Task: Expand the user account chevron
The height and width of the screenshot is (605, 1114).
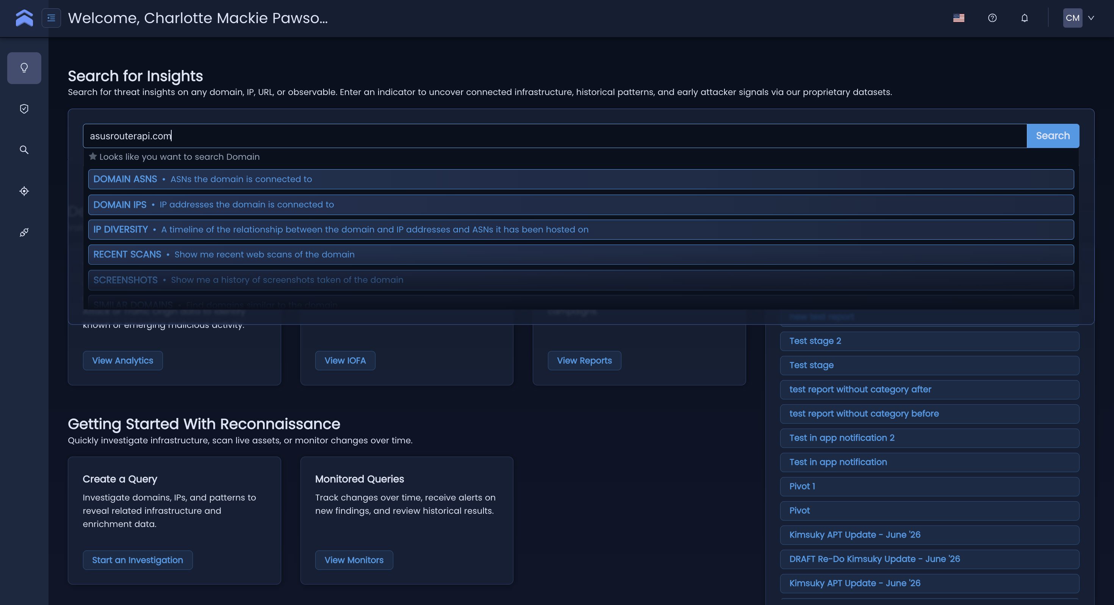Action: coord(1091,18)
